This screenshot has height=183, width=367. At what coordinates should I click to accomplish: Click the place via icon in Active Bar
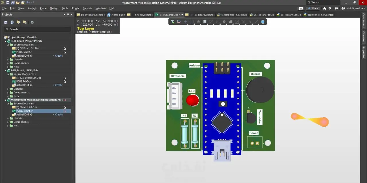(224, 22)
